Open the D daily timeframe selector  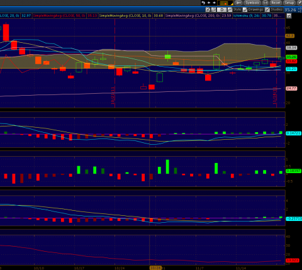pos(221,9)
